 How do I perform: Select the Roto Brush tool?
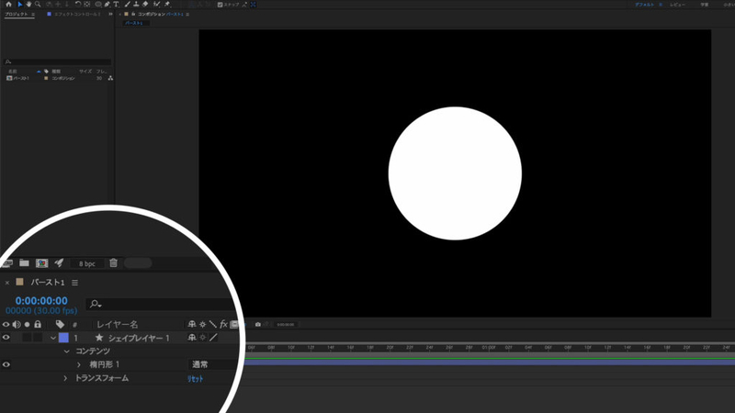(156, 5)
